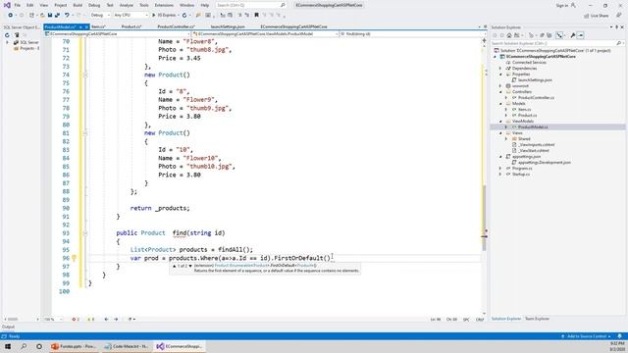
Task: Switch to the launchSettings.json tab
Action: point(228,26)
